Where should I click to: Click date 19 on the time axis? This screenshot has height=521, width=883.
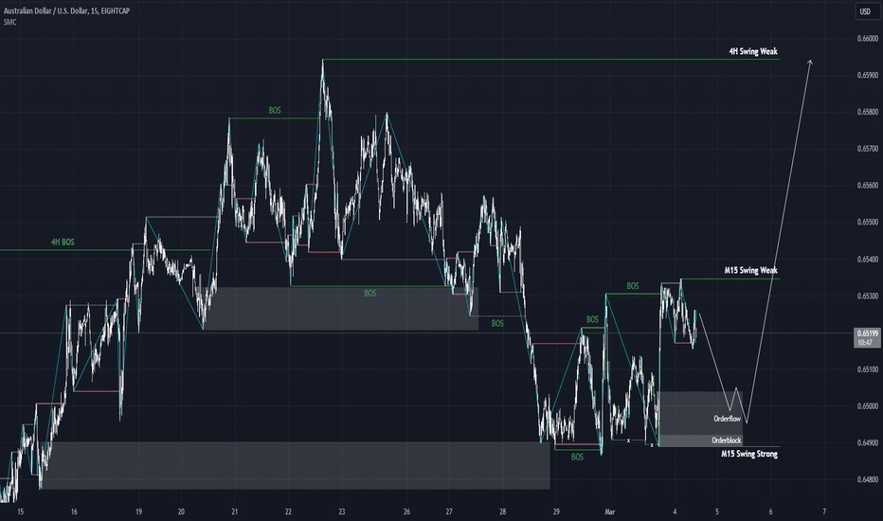138,512
